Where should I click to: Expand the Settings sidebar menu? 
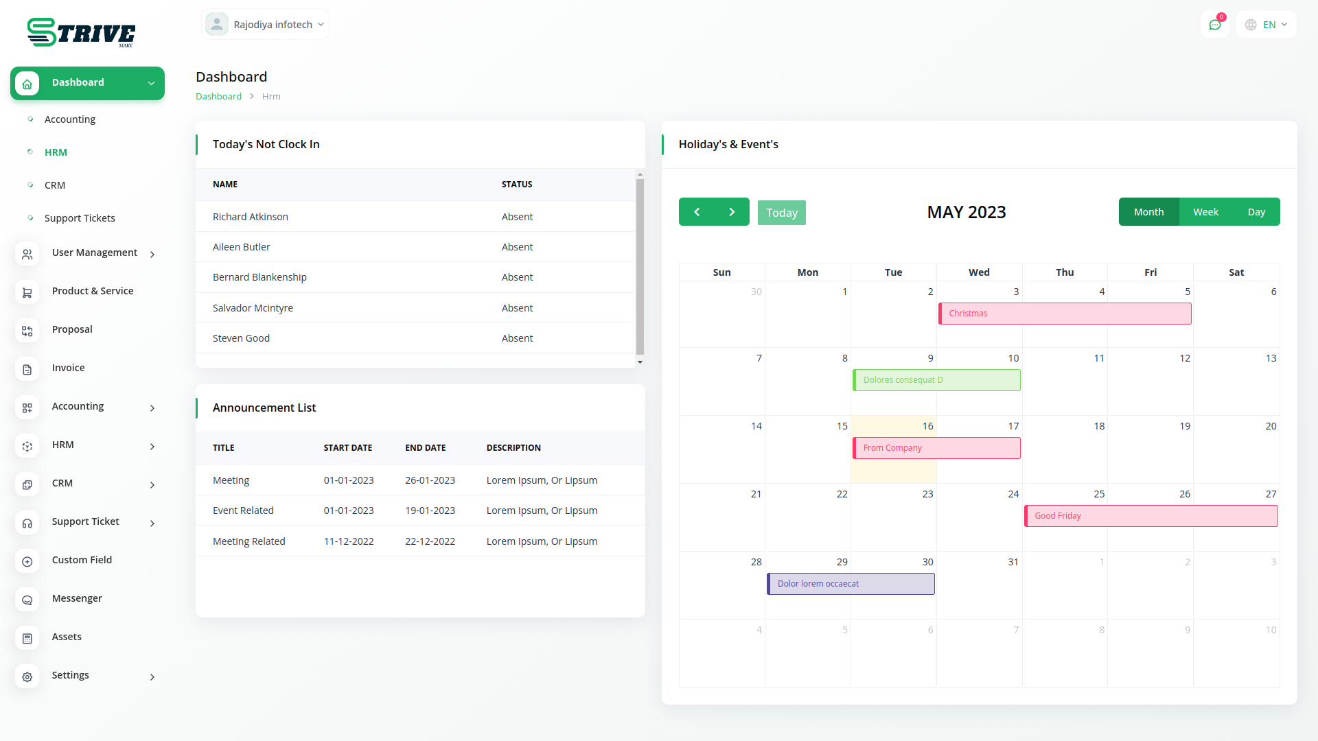click(71, 675)
